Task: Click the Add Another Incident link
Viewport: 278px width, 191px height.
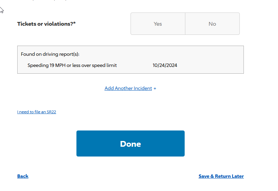Action: tap(128, 89)
